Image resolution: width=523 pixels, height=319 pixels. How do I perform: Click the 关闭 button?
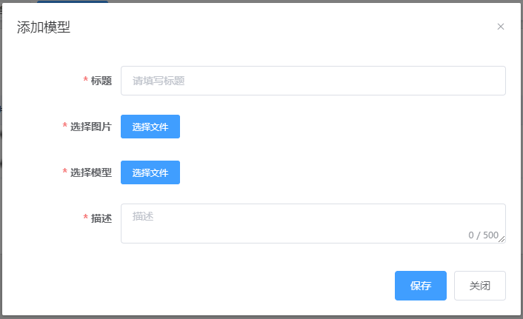[x=479, y=286]
